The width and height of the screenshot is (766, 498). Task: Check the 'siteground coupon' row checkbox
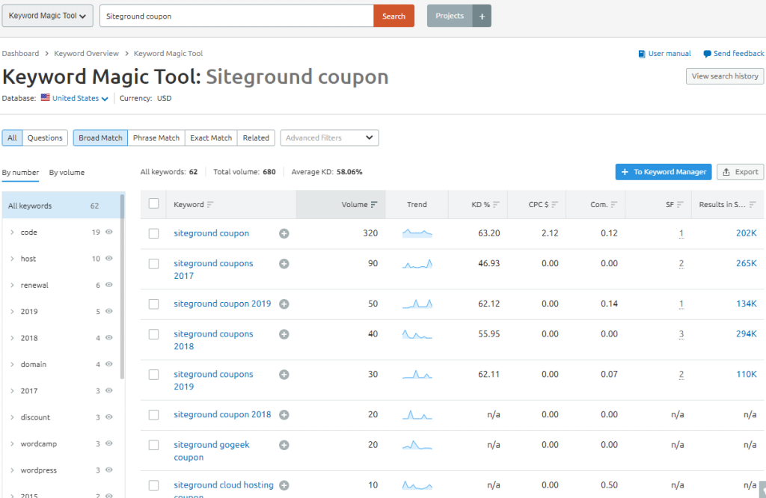click(x=153, y=233)
